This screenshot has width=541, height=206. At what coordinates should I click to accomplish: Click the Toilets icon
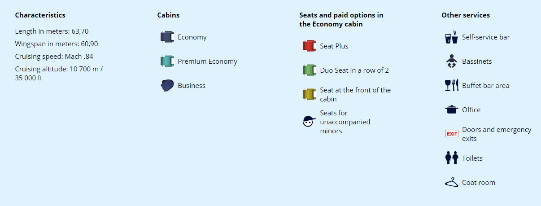[x=452, y=158]
